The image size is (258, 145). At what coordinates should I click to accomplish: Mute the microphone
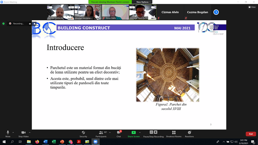8,134
